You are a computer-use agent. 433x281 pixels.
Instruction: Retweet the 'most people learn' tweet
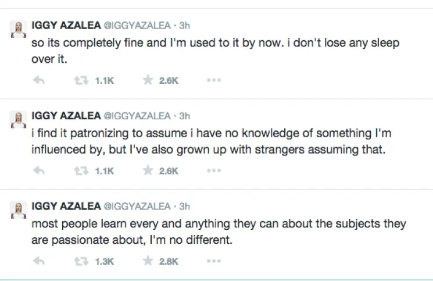(81, 261)
